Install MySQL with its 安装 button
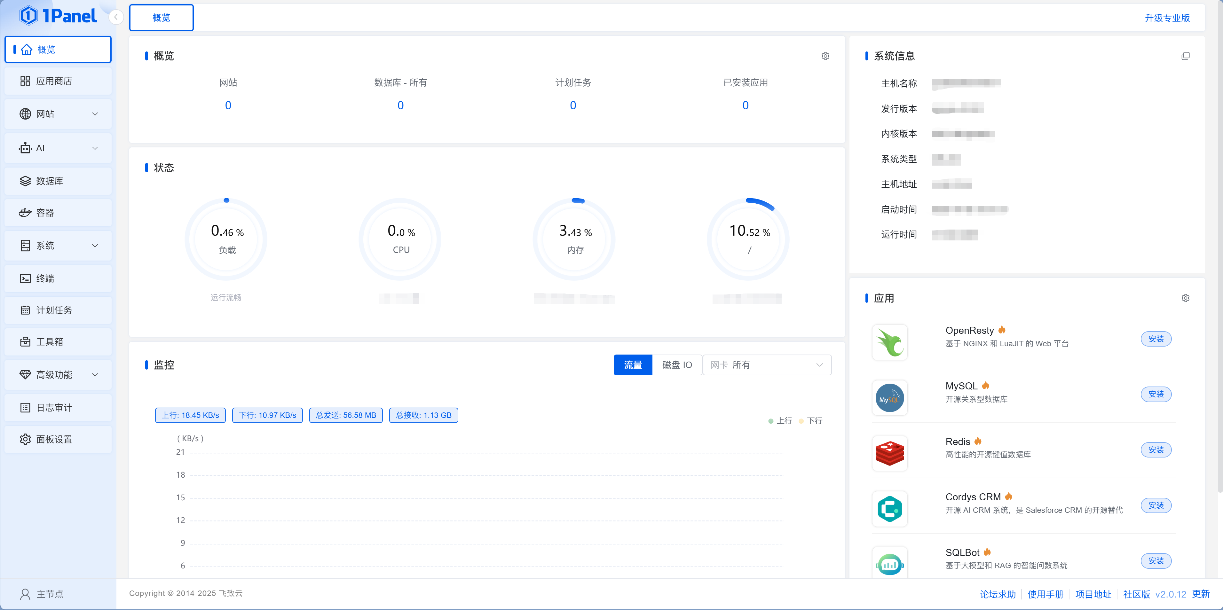This screenshot has width=1223, height=610. point(1156,394)
